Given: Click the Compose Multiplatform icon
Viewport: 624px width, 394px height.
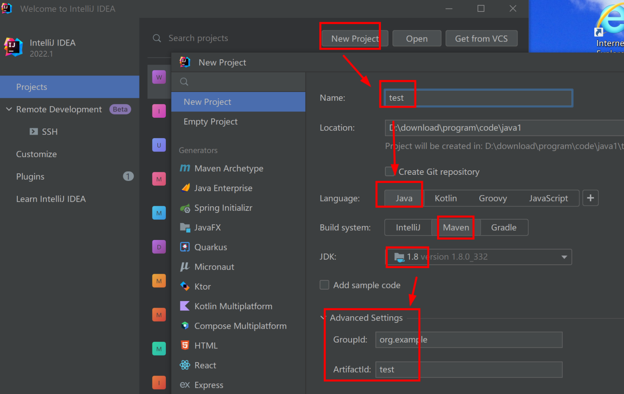Looking at the screenshot, I should tap(185, 325).
